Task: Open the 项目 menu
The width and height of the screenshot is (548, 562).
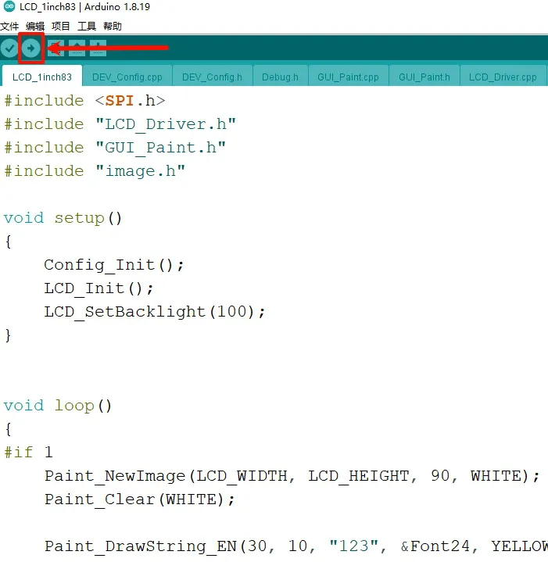Action: click(60, 26)
